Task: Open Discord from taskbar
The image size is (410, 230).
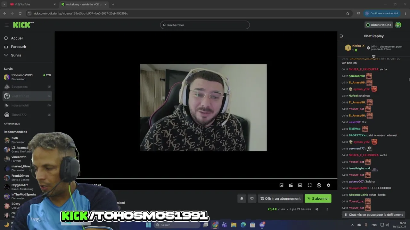Action: (x=262, y=225)
